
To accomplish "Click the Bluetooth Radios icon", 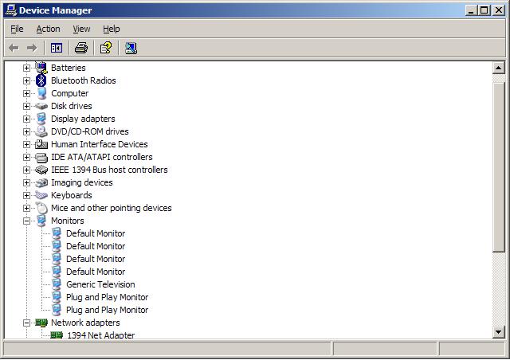I will pyautogui.click(x=41, y=80).
